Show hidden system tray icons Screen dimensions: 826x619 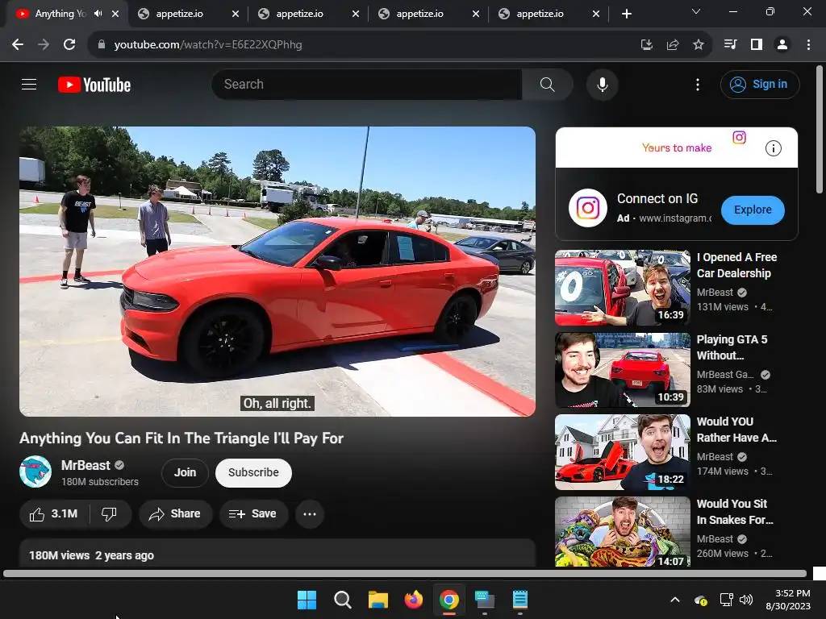pos(675,600)
